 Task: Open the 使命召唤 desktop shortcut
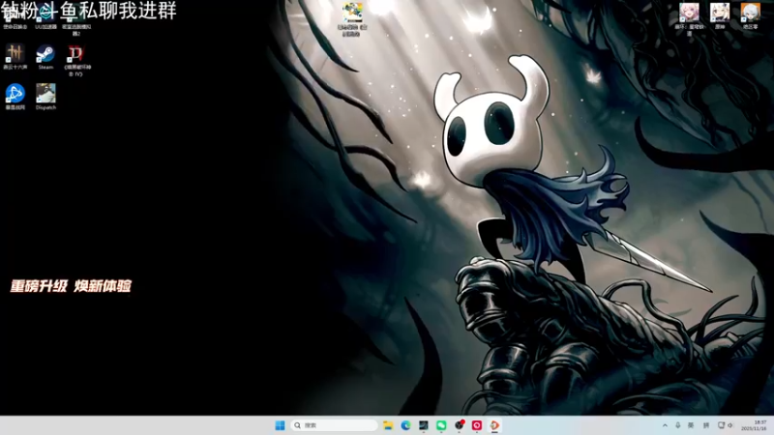pyautogui.click(x=15, y=17)
